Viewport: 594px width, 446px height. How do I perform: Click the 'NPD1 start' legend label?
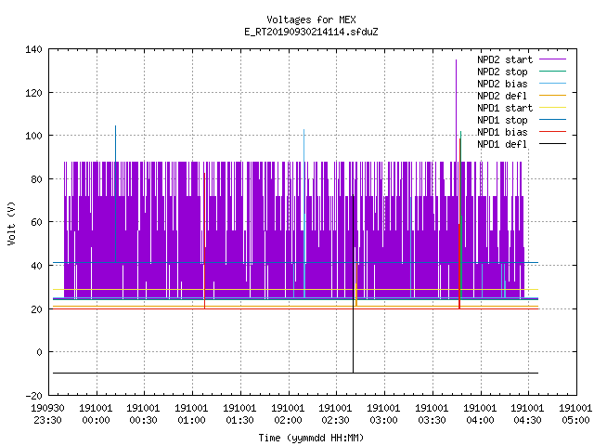pos(505,108)
